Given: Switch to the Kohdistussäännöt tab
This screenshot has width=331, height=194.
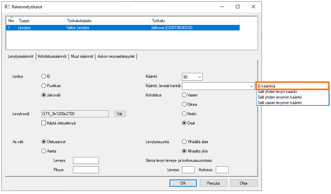Looking at the screenshot, I should tap(52, 57).
